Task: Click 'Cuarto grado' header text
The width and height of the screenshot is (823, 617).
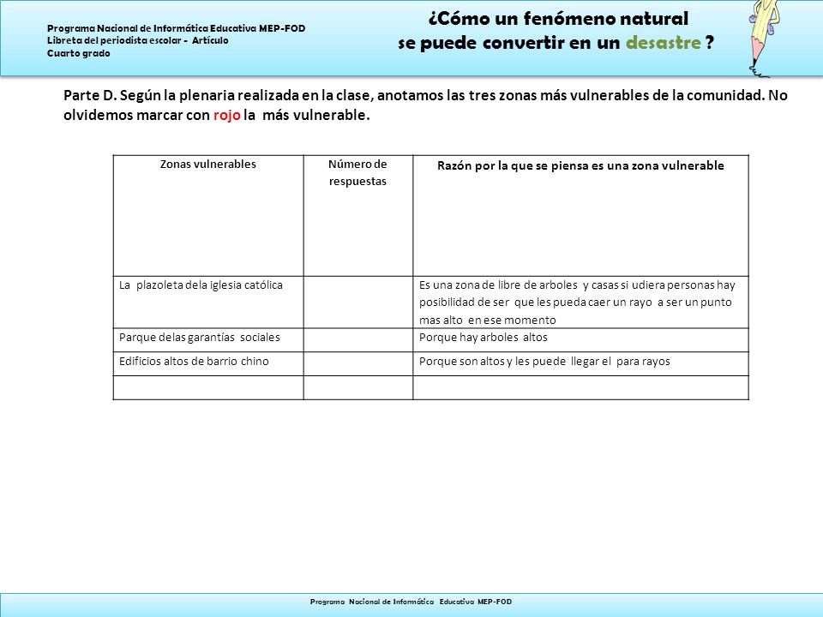Action: pyautogui.click(x=79, y=53)
